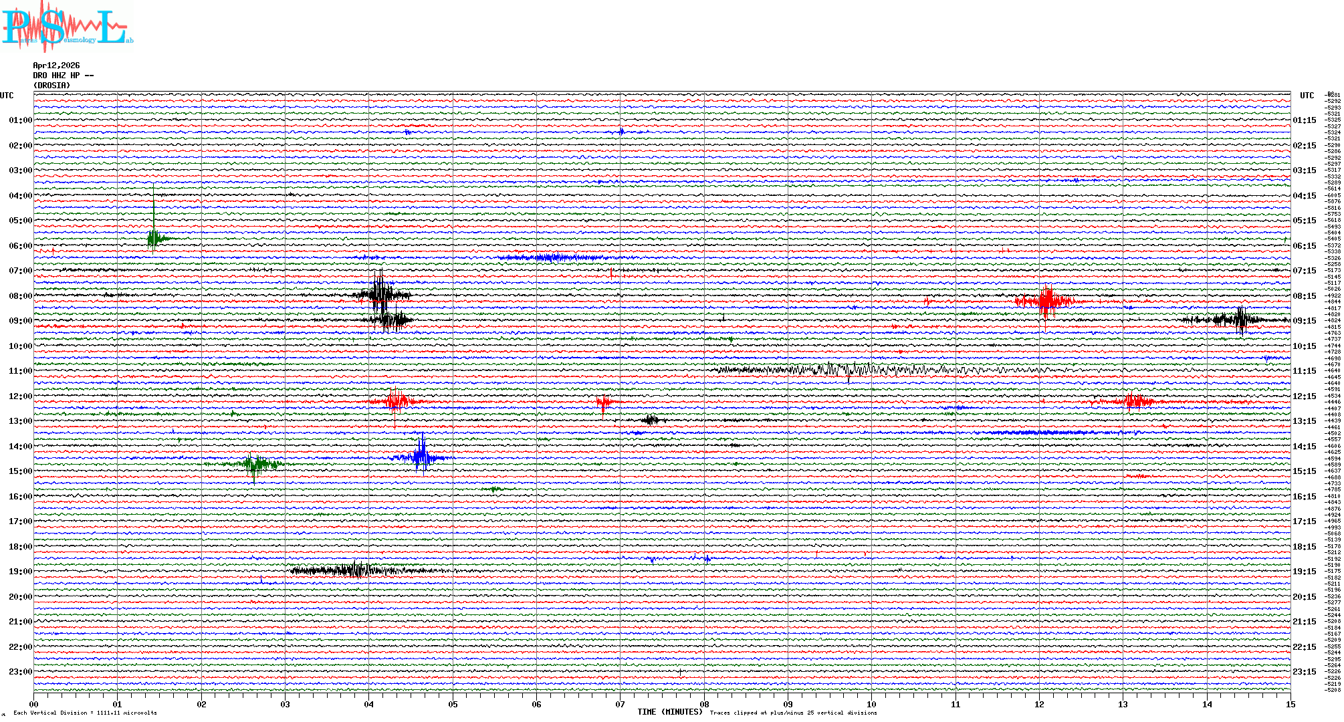
Task: Click the 23:15 time label on the right axis
Action: [1304, 672]
